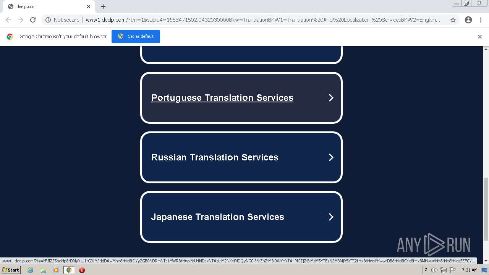Open the media player taskbar icon
The height and width of the screenshot is (275, 489).
point(56,270)
